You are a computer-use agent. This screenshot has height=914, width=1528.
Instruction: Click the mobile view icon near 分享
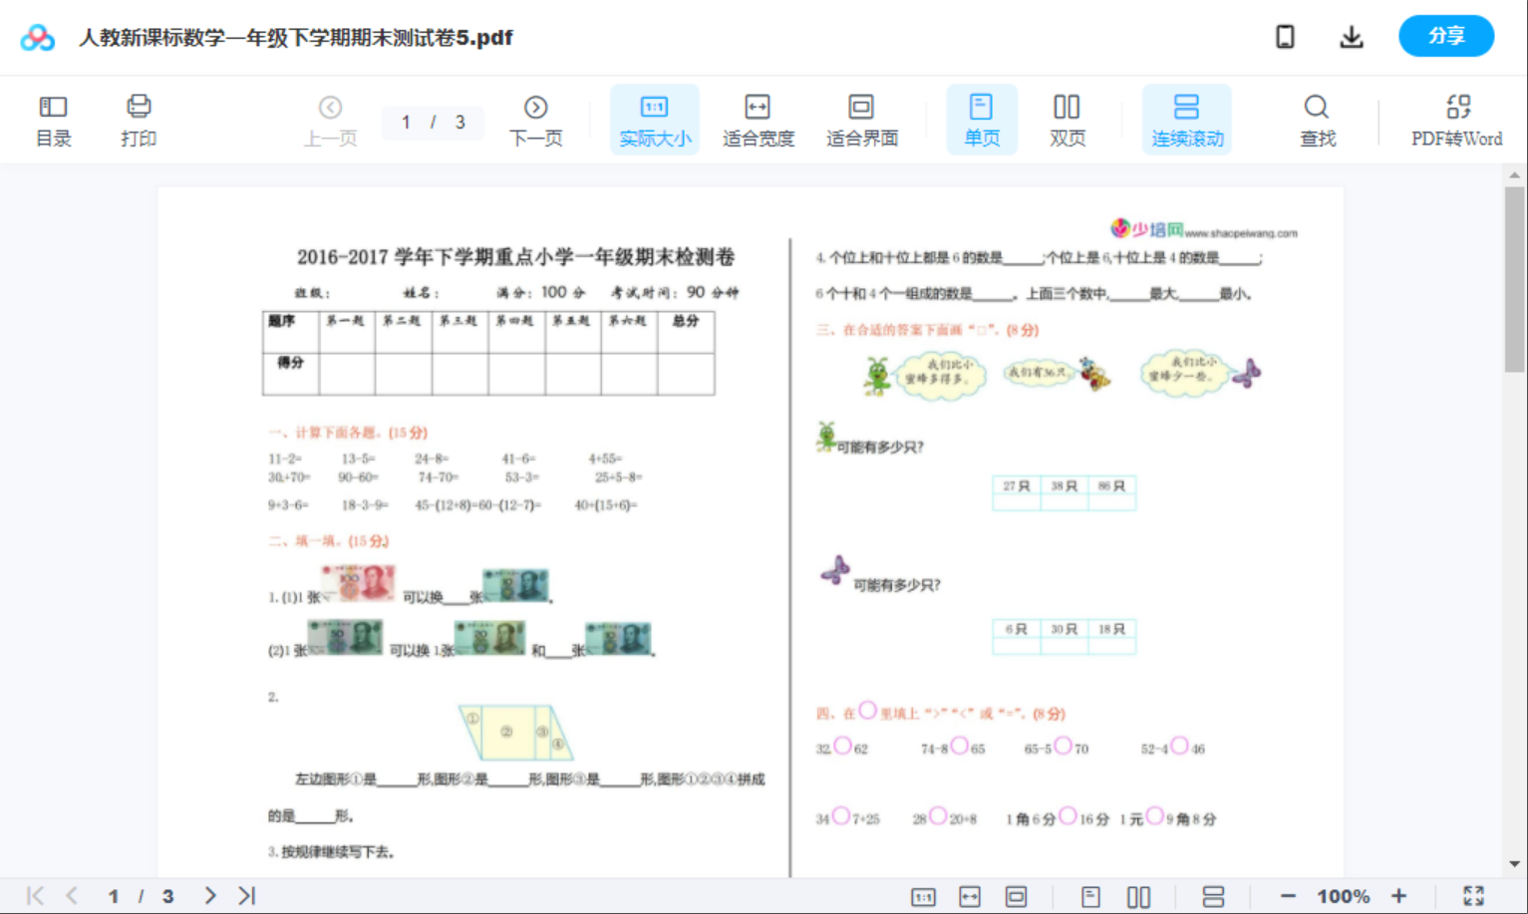[x=1285, y=37]
